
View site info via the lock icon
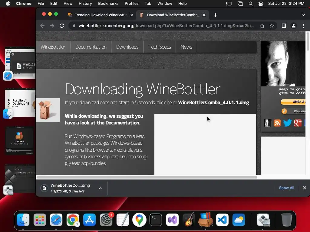pos(74,26)
